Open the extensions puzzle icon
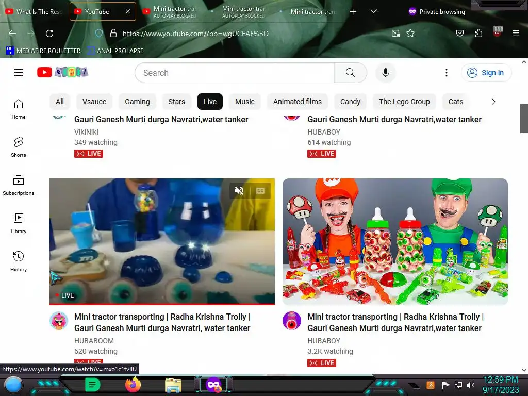The height and width of the screenshot is (396, 528). tap(478, 33)
